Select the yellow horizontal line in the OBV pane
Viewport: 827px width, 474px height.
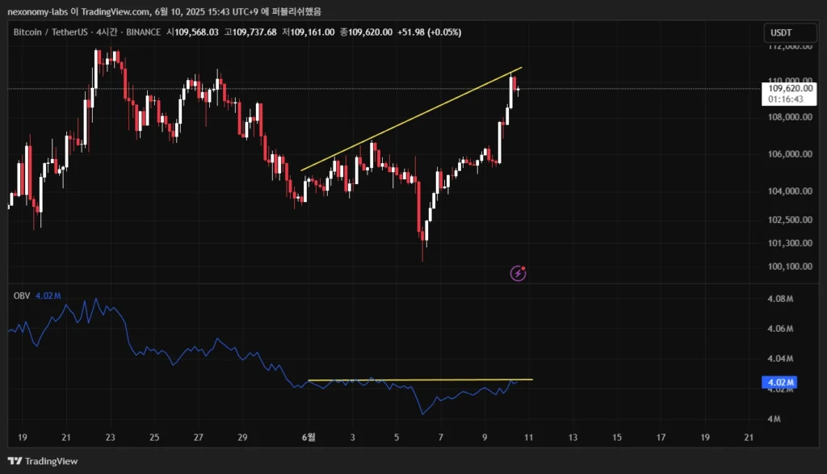pos(420,380)
